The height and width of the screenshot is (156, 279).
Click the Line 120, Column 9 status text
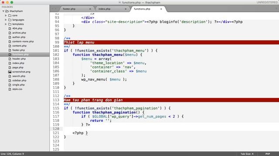(13, 154)
